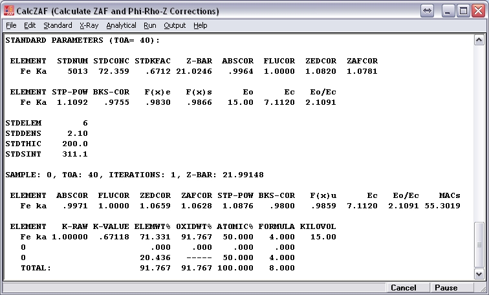Click the scrollbar track above the thumb
Image resolution: width=489 pixels, height=295 pixels.
[x=479, y=129]
